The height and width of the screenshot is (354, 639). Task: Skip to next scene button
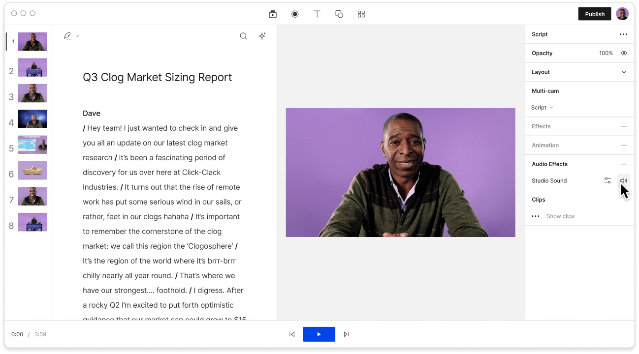point(346,334)
